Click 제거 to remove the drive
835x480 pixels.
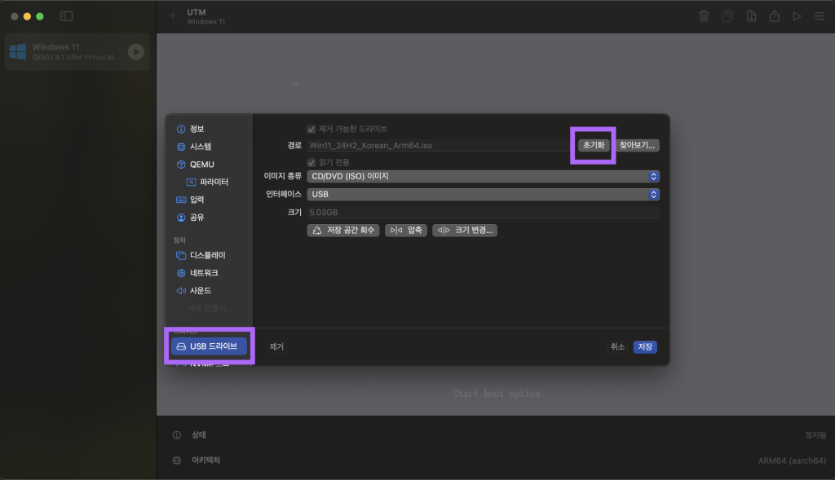click(276, 347)
